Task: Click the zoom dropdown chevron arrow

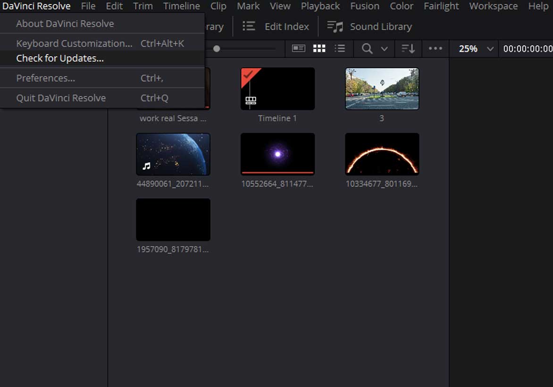Action: click(490, 49)
